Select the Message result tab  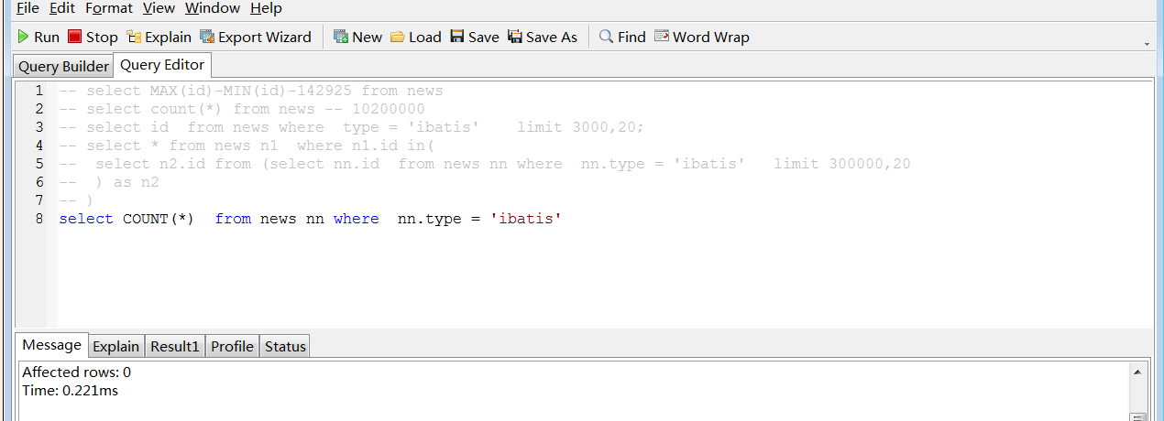pos(51,345)
